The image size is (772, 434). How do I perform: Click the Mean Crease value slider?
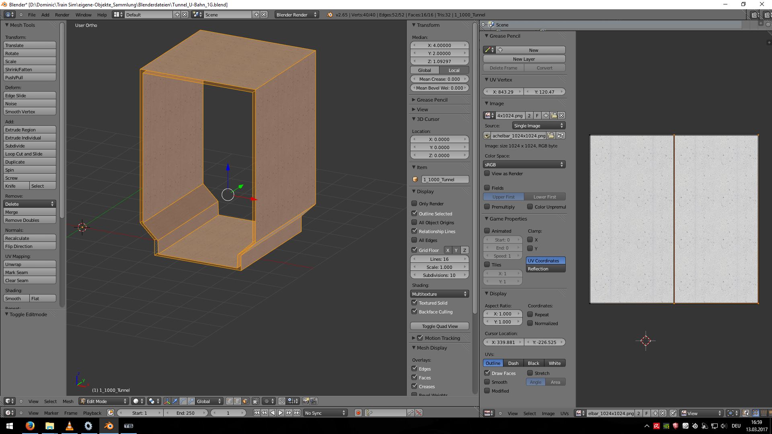point(439,79)
